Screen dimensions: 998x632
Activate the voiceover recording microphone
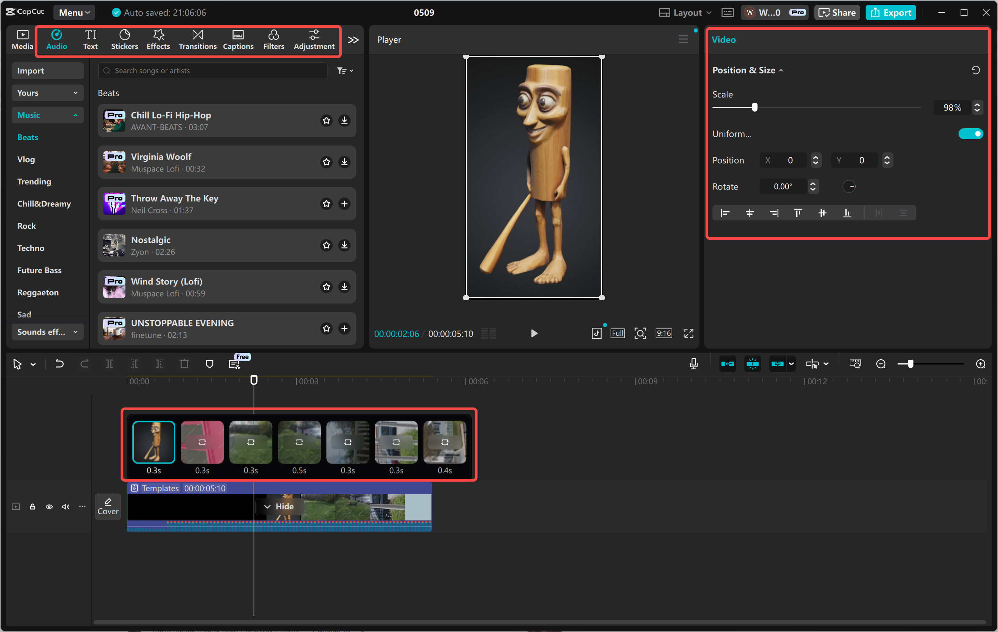pos(693,363)
